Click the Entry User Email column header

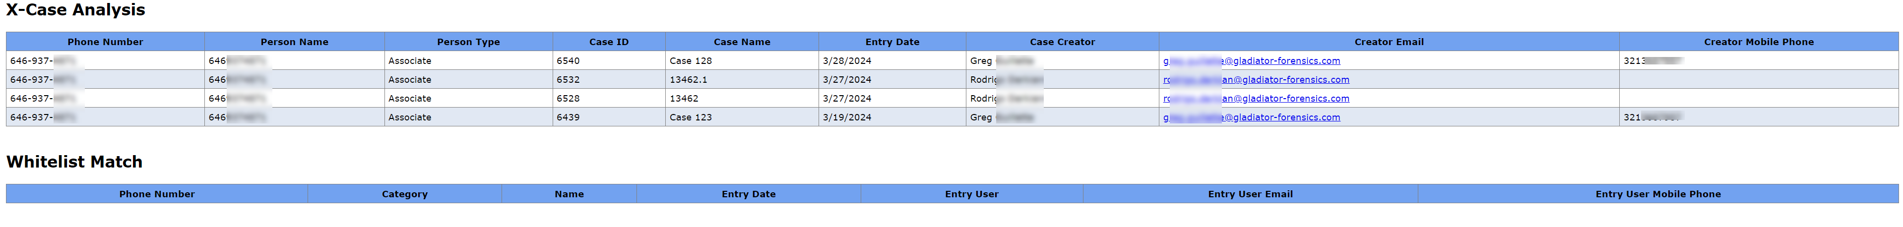coord(1250,194)
